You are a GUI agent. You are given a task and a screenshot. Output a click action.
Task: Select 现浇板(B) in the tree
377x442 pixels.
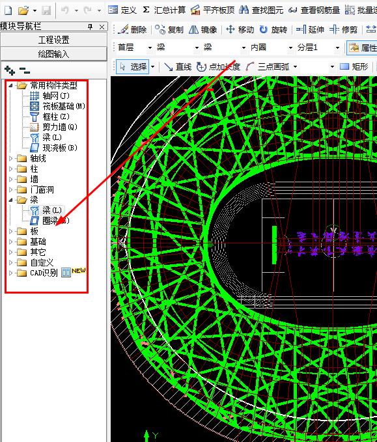coord(53,148)
